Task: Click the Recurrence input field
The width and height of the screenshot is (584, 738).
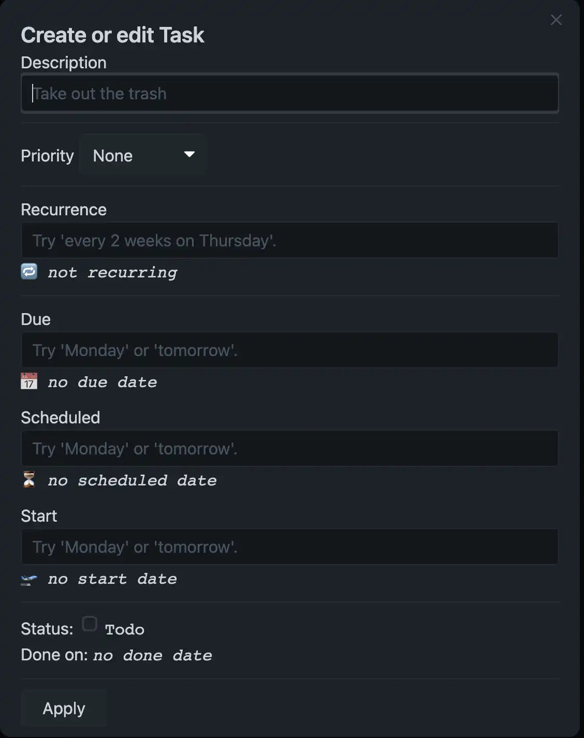Action: pos(289,240)
